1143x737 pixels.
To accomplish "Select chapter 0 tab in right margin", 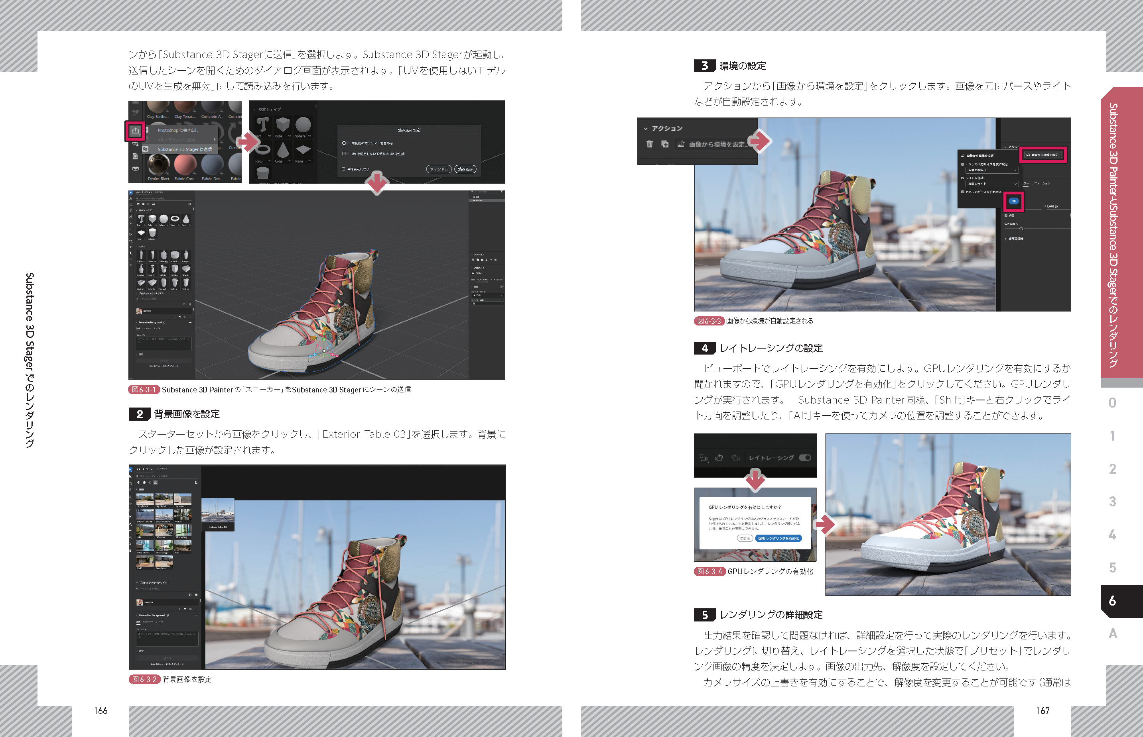I will point(1112,403).
